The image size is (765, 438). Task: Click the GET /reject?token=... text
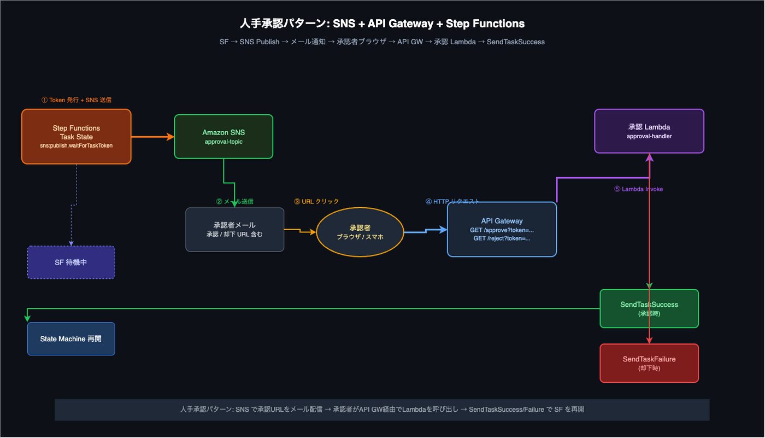(x=502, y=238)
